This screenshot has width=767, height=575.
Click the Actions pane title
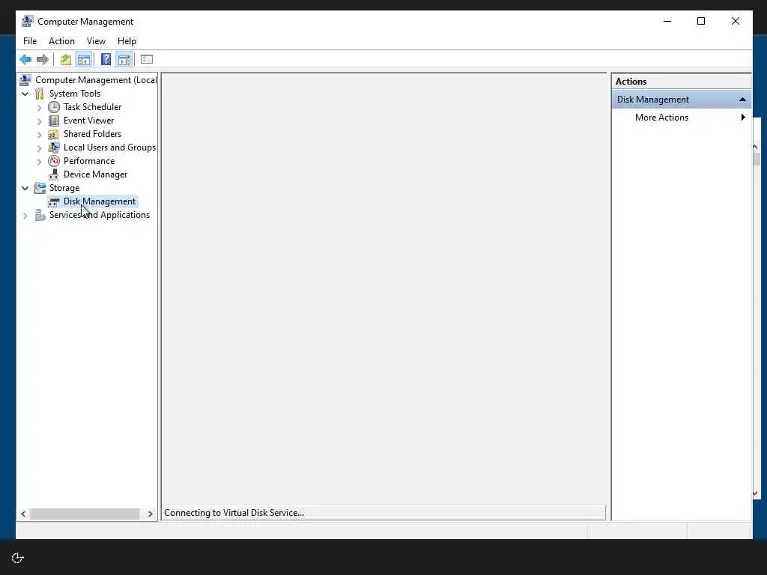click(x=631, y=82)
